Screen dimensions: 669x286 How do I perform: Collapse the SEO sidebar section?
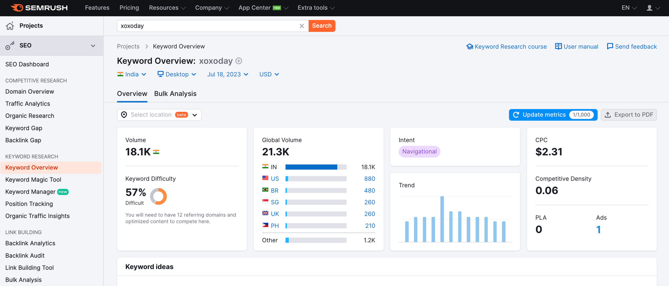(93, 46)
